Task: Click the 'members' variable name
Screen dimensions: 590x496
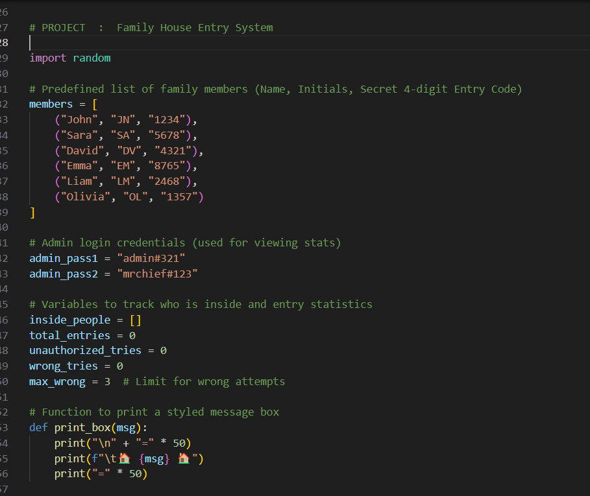Action: 51,104
